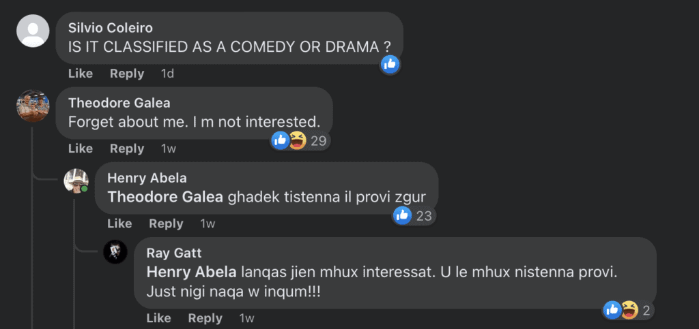Image resolution: width=699 pixels, height=329 pixels.
Task: View 29 reactions on Theodore Galea's comment
Action: pyautogui.click(x=300, y=141)
